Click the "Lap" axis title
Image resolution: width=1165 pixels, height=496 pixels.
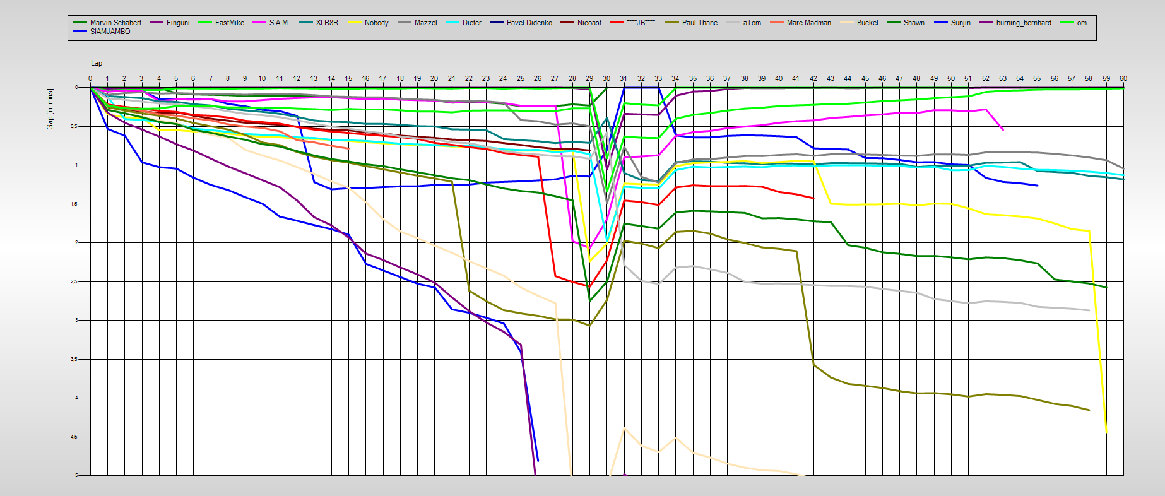(97, 63)
